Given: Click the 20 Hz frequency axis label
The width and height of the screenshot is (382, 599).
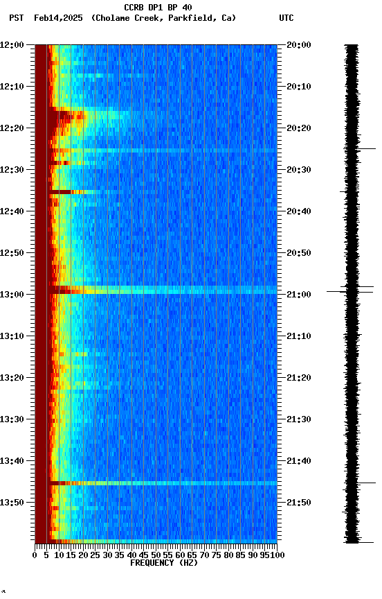Looking at the screenshot, I should pyautogui.click(x=83, y=555).
